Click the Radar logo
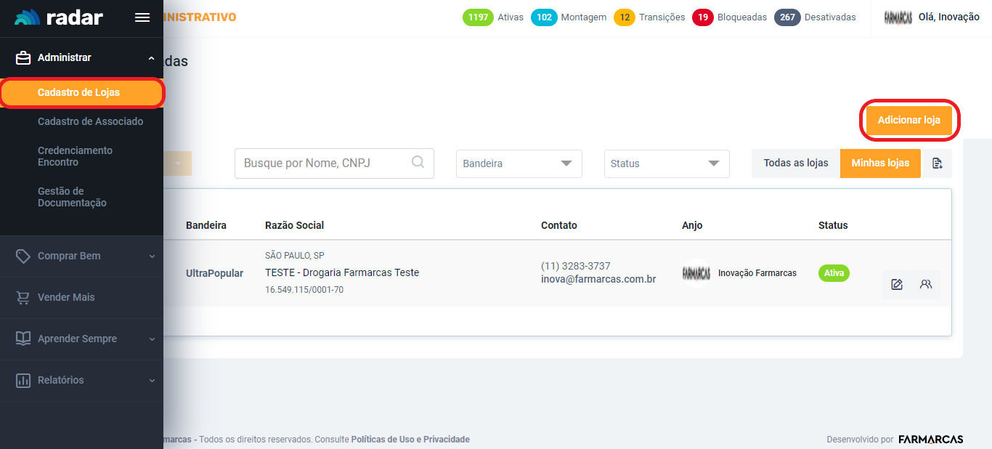 59,18
